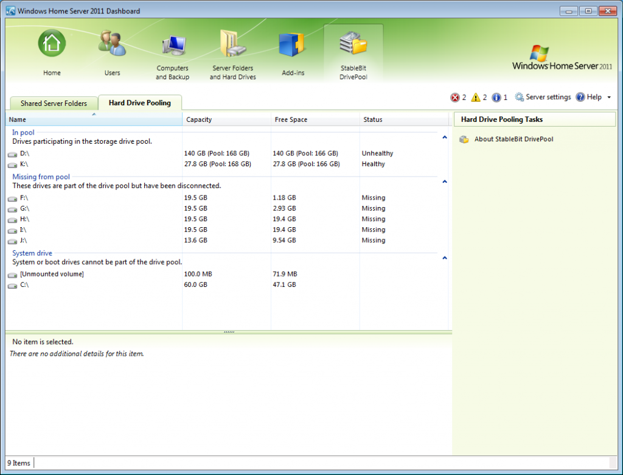
Task: Click drive icon for H:\
Action: point(12,220)
